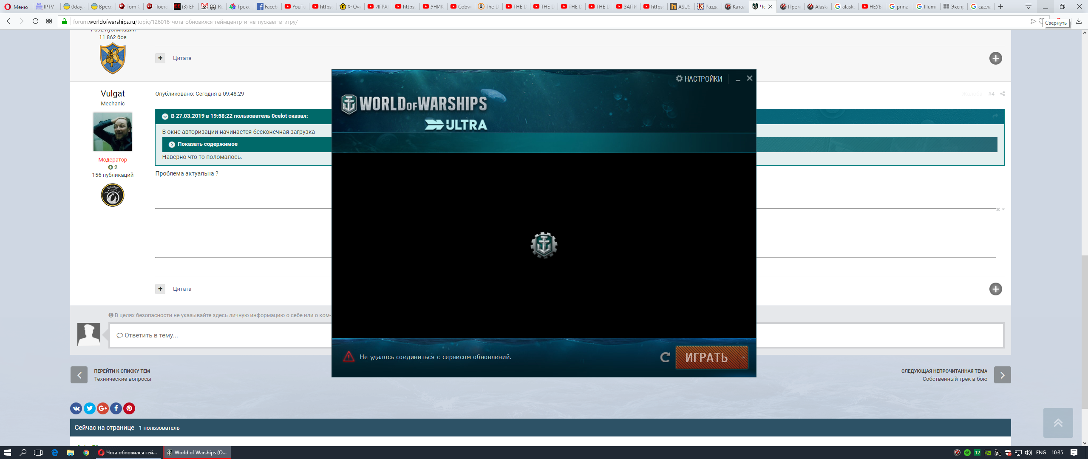Click the loading gear emblem in launcher

(x=544, y=245)
